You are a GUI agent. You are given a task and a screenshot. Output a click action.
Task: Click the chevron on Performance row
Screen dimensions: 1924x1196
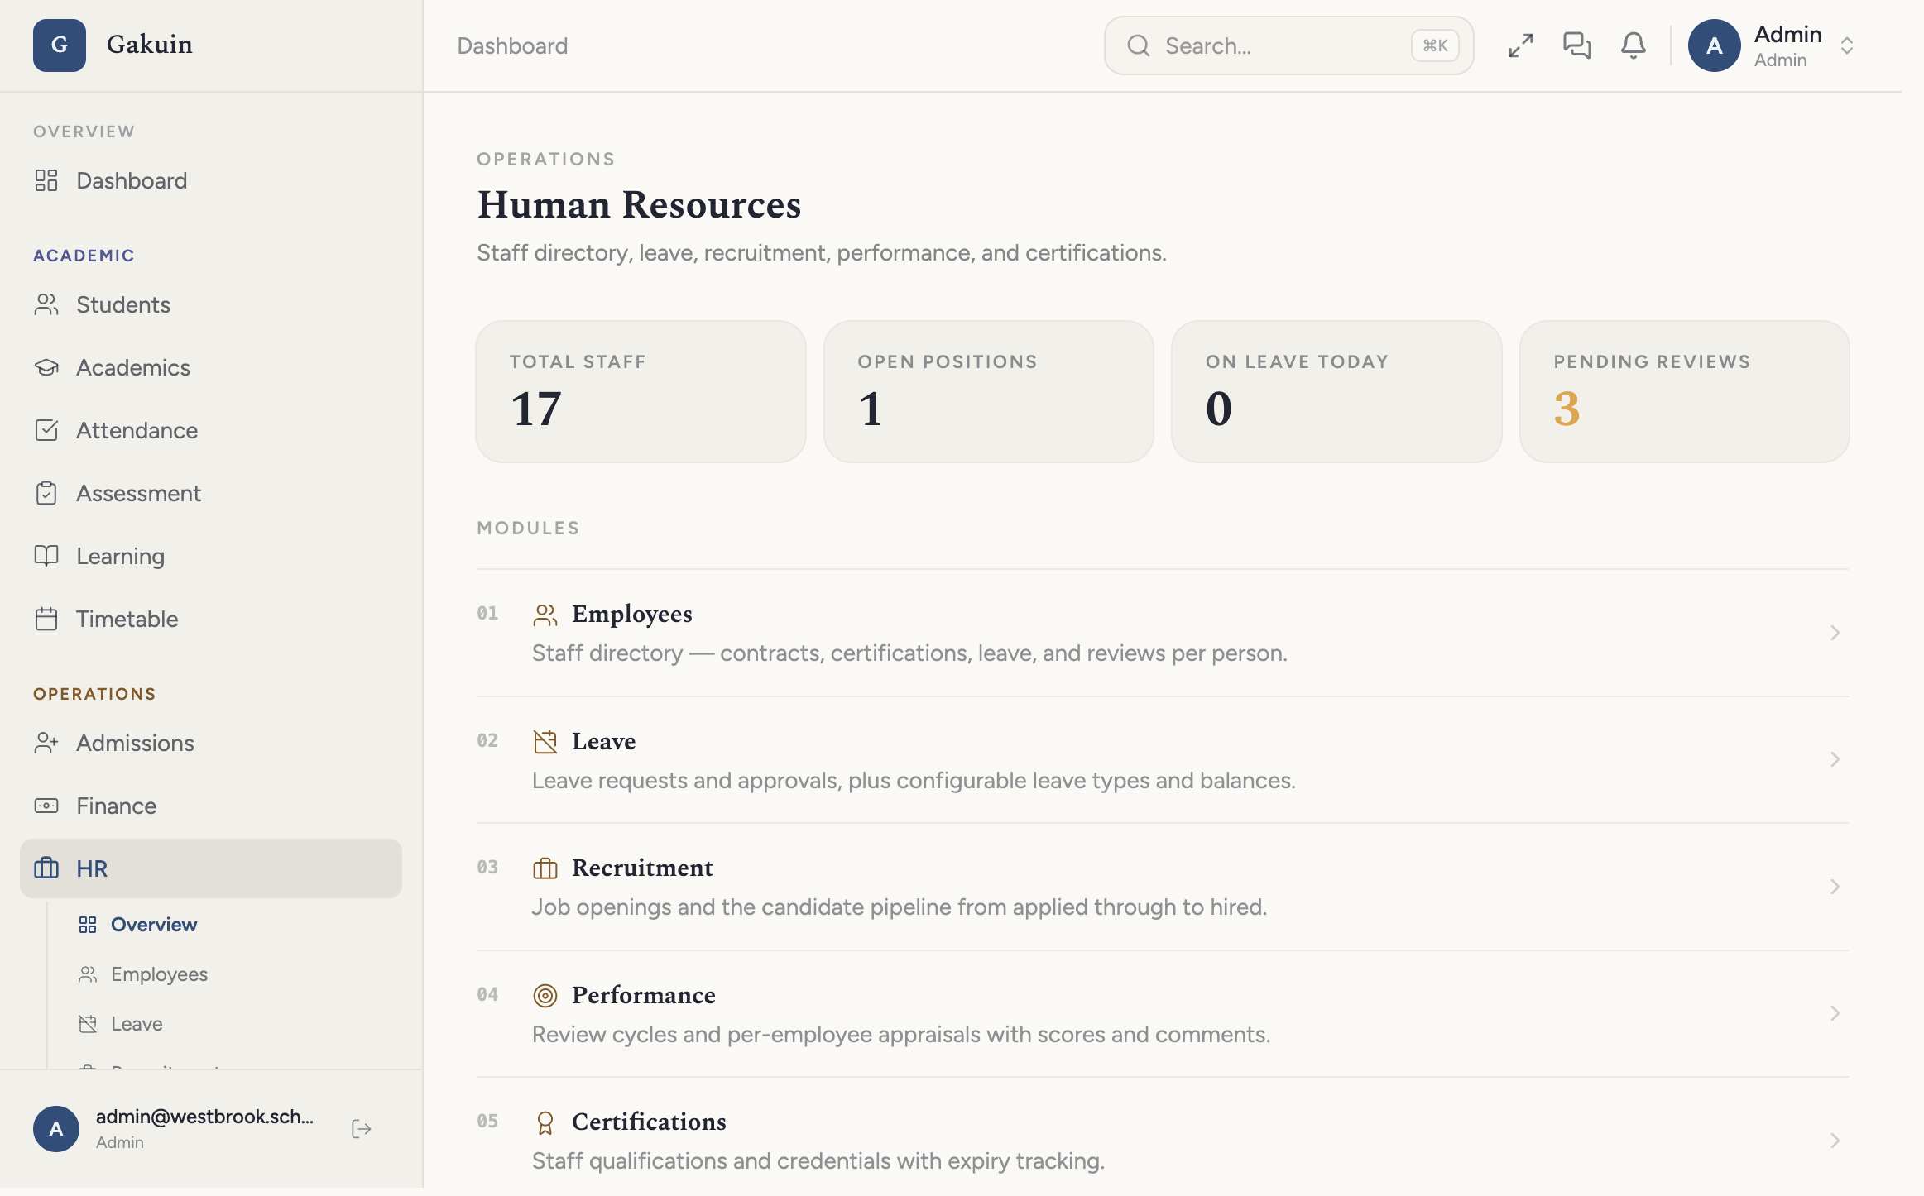(1835, 1013)
